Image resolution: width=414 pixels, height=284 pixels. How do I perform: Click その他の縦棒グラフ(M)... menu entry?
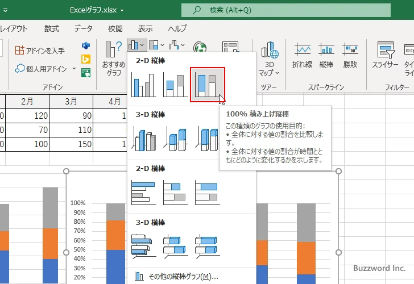176,277
